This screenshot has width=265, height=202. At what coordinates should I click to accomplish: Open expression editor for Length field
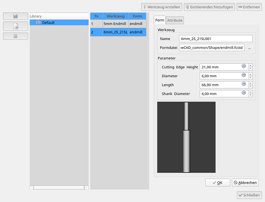[x=244, y=84]
